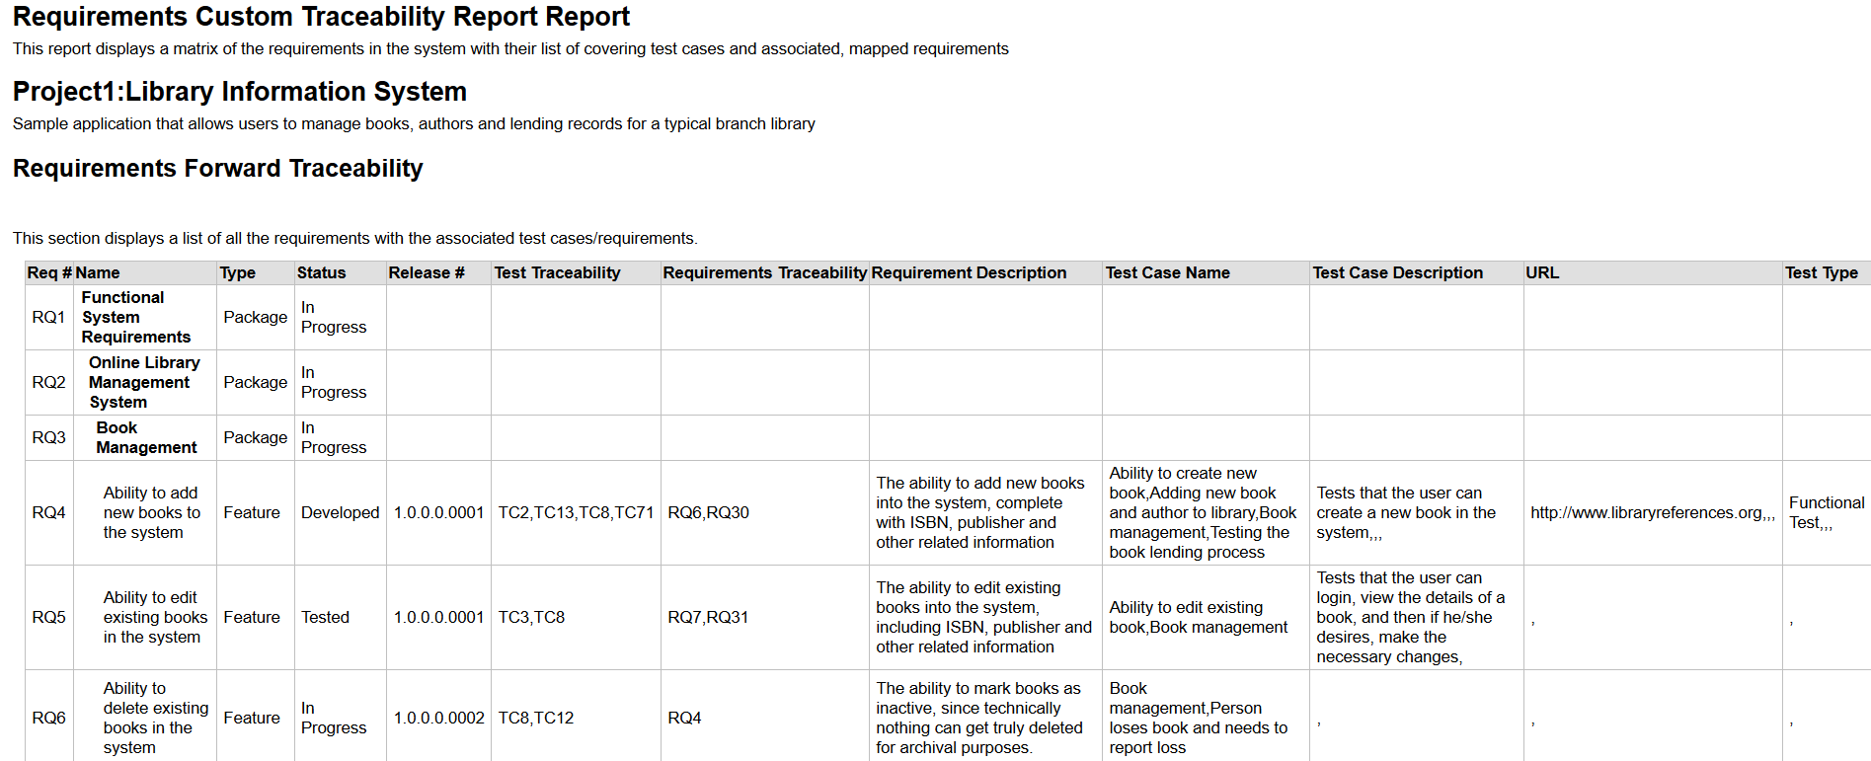Screen dimensions: 1871x761
Task: Click the "Test Type" column header
Action: (1821, 273)
